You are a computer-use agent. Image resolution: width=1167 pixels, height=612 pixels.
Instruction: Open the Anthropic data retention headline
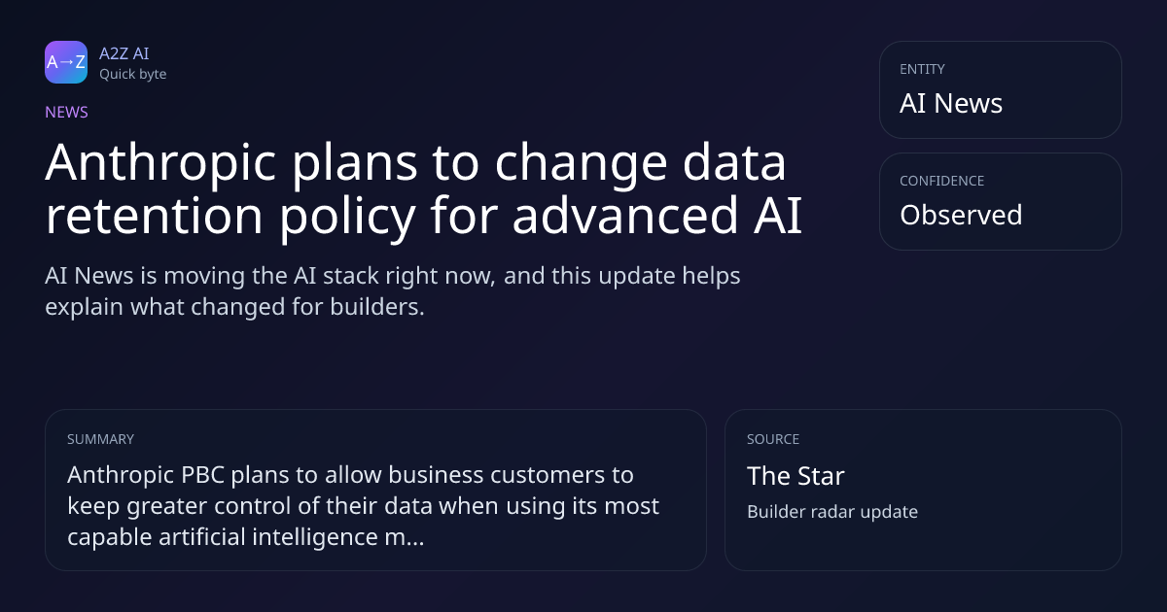click(424, 189)
